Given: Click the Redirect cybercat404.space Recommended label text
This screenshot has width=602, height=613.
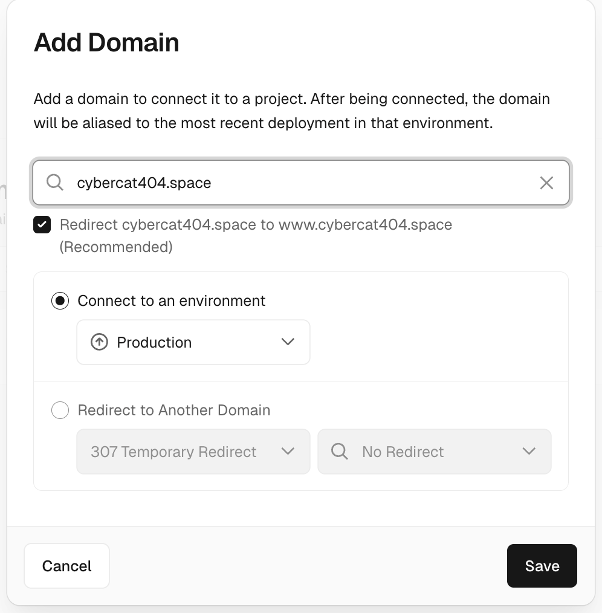Looking at the screenshot, I should (x=256, y=236).
